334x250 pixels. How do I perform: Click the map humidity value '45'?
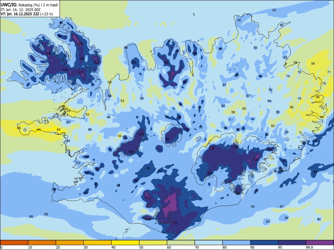(318, 97)
